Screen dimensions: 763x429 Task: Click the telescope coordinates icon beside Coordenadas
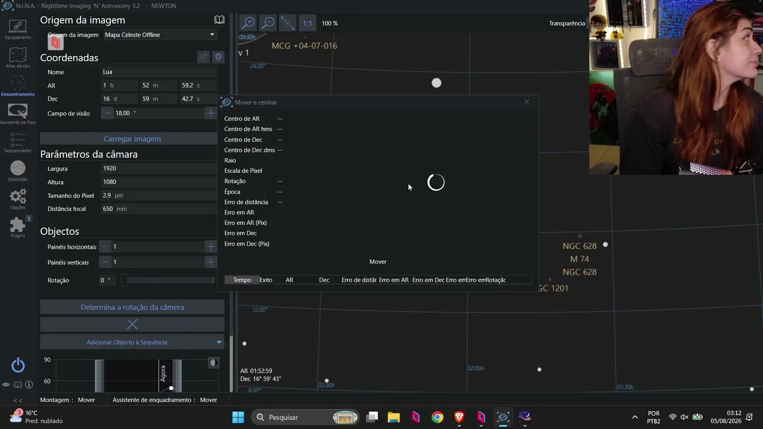point(204,57)
